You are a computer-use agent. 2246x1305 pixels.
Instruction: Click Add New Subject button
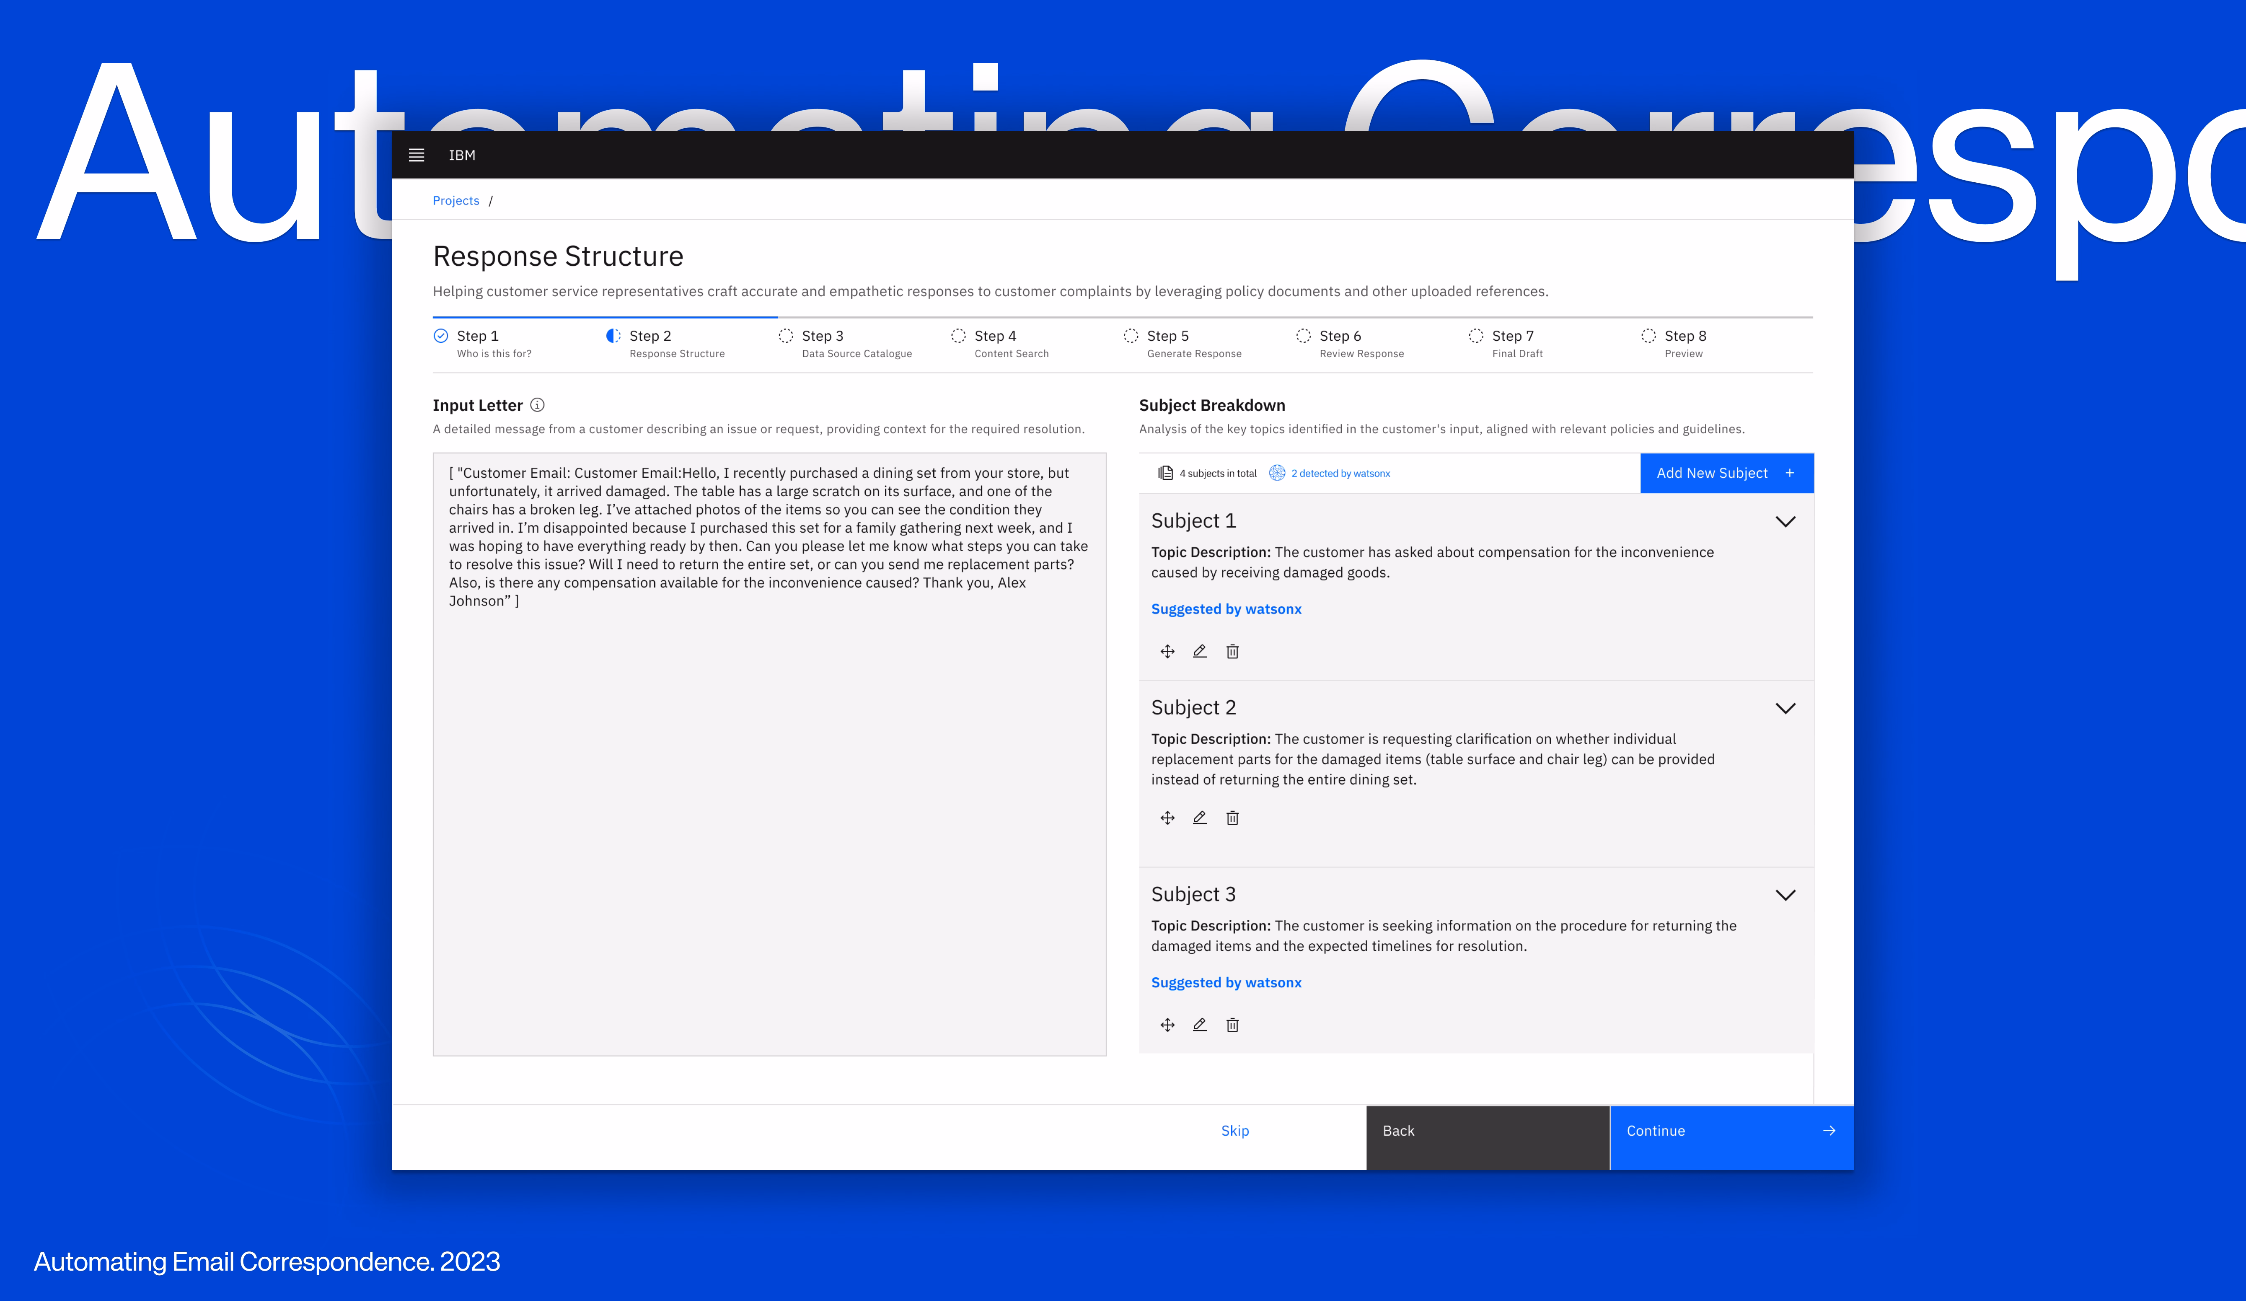(x=1726, y=473)
